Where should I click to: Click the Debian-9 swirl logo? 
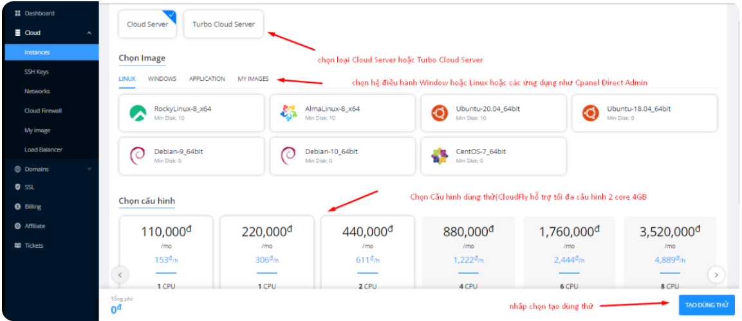[x=137, y=156]
